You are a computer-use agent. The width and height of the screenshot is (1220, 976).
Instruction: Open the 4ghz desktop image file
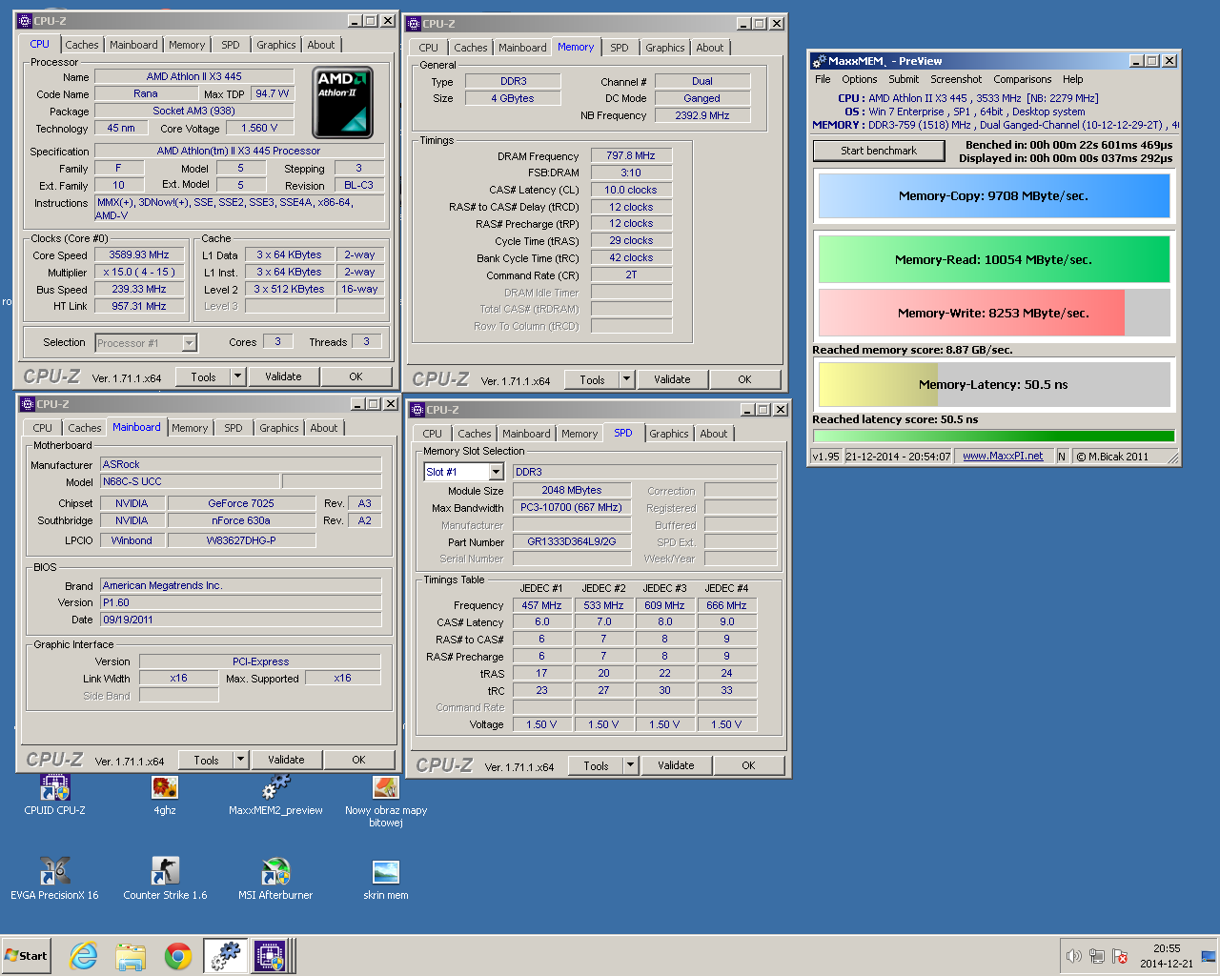pos(164,793)
